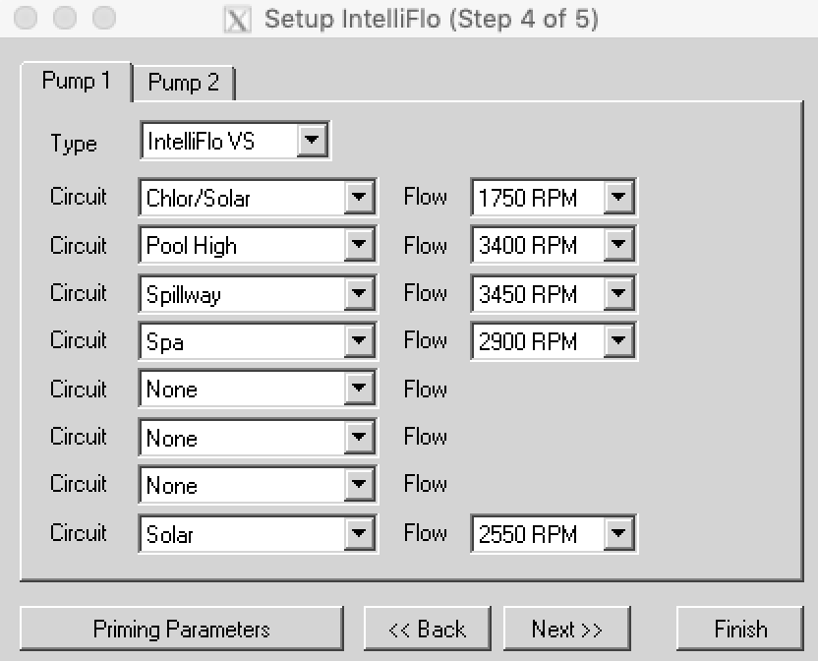This screenshot has height=661, width=818.
Task: Click the Priming Parameters button
Action: [182, 629]
